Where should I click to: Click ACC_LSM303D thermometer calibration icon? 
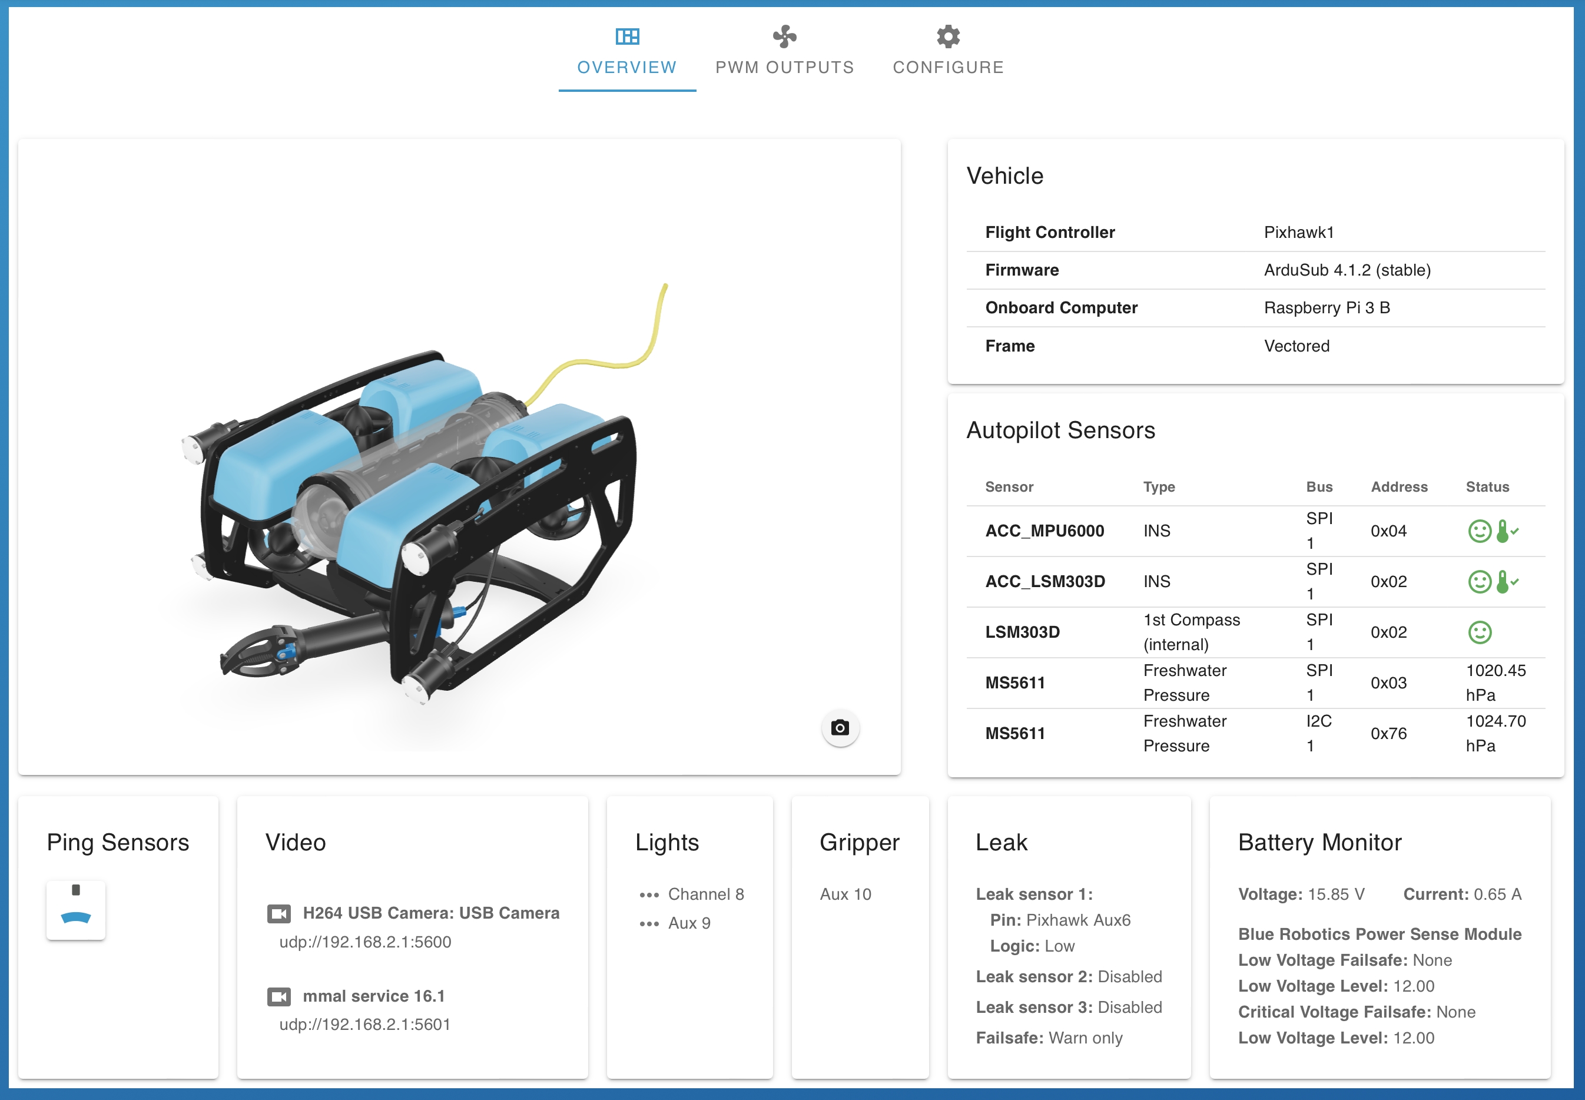[x=1507, y=582]
